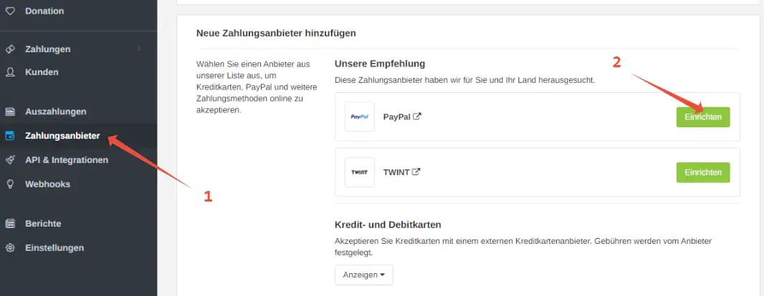Click the PayPal provider name link
Viewport: 764px width, 296px height.
click(x=396, y=117)
